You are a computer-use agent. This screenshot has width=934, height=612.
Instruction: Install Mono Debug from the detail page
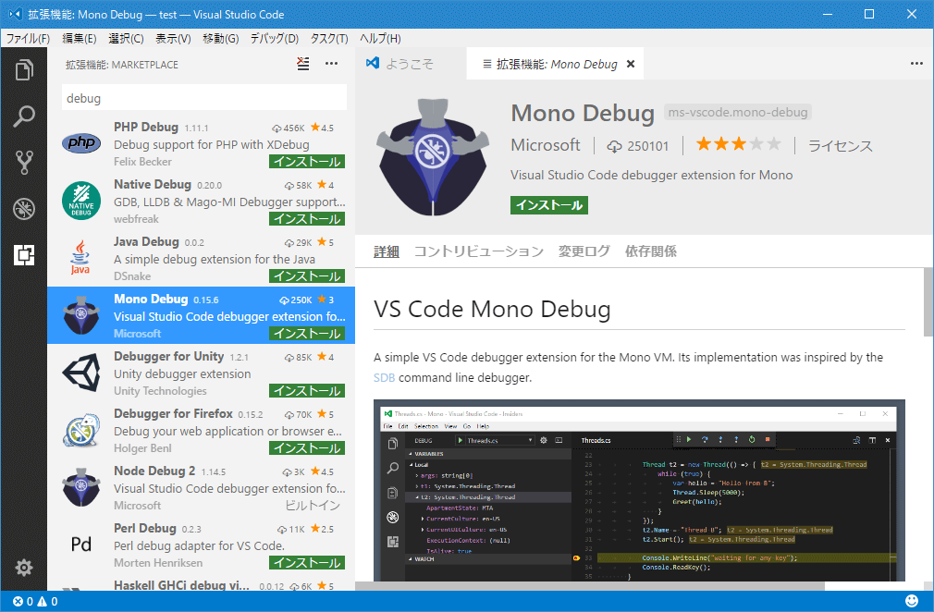pos(549,205)
